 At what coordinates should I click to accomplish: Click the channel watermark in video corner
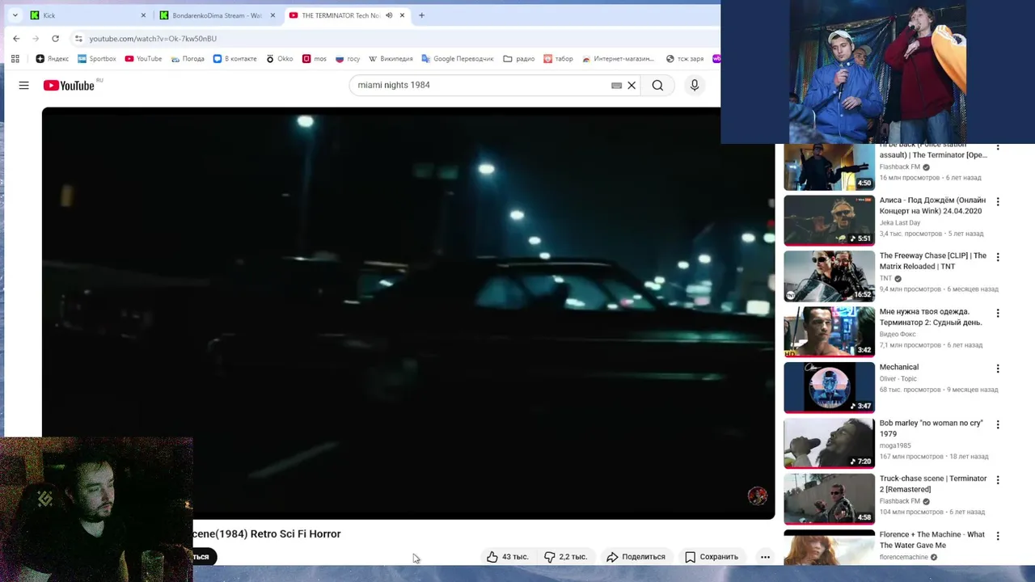tap(757, 496)
